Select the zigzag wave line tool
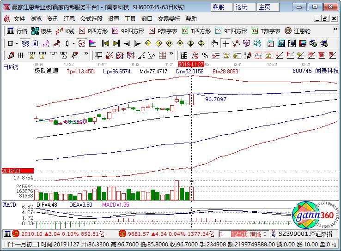Viewport: 341px width, 251px height. click(x=152, y=55)
